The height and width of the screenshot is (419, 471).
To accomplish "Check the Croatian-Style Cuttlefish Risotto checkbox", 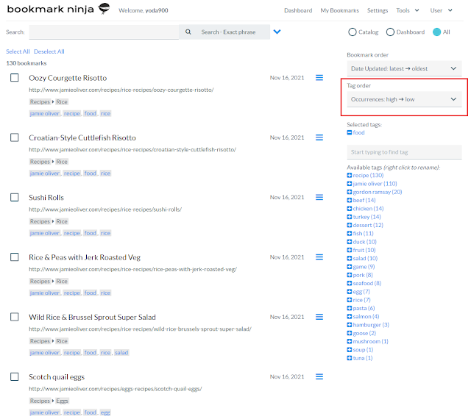I will (15, 137).
